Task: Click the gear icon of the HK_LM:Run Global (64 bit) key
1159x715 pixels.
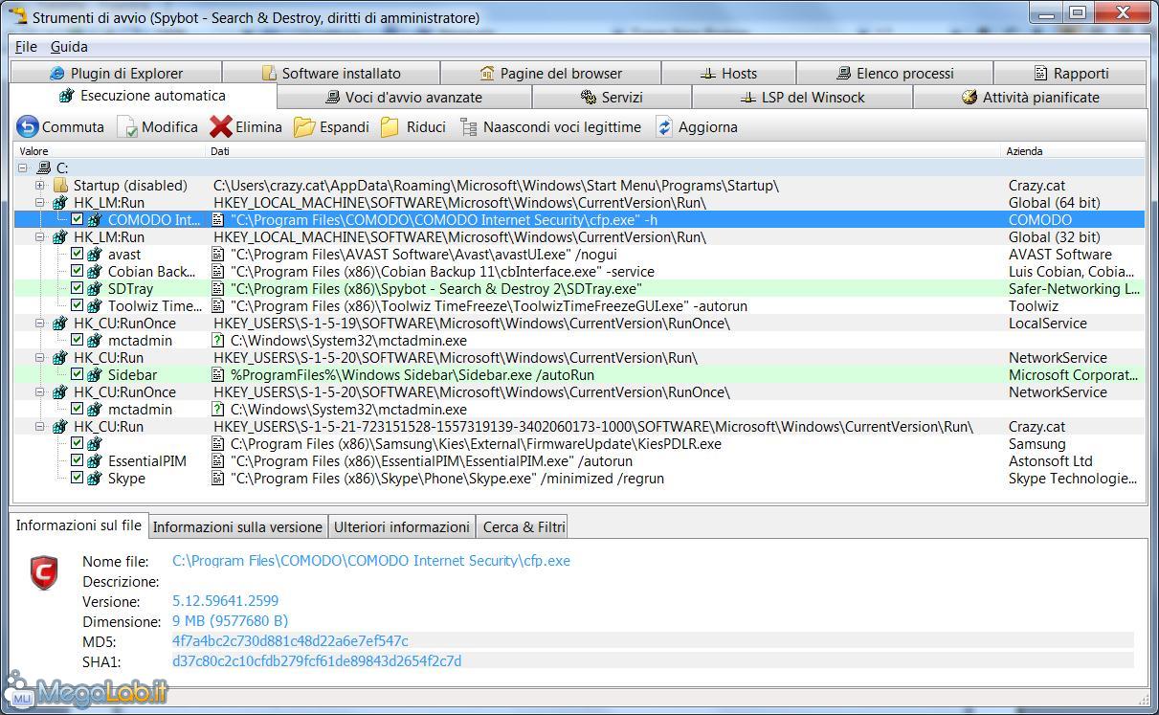Action: pyautogui.click(x=61, y=203)
